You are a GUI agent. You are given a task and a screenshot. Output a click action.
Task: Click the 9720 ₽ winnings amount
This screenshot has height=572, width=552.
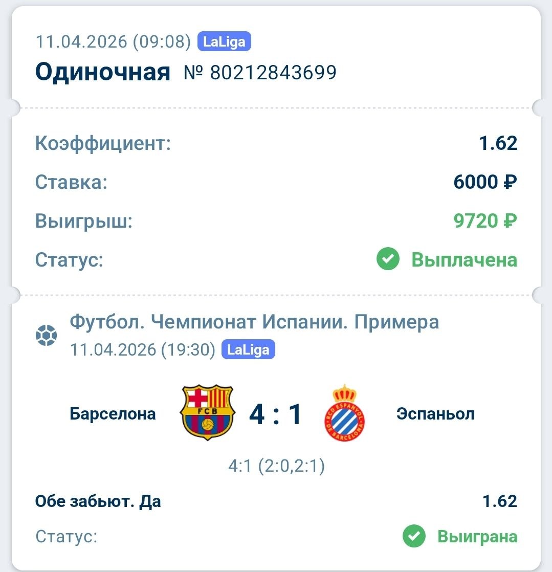point(485,221)
